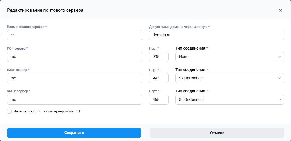291x141 pixels.
Task: Select the IMAP сервер input field
Action: [x=74, y=78]
